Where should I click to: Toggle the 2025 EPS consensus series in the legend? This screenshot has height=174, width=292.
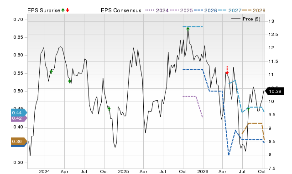click(181, 10)
